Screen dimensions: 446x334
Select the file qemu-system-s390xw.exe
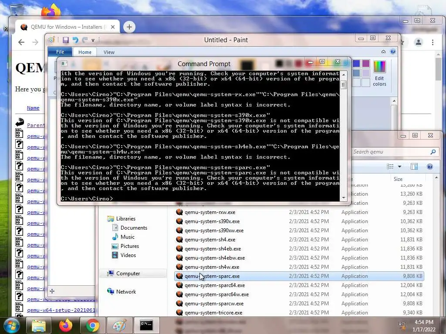(x=214, y=230)
